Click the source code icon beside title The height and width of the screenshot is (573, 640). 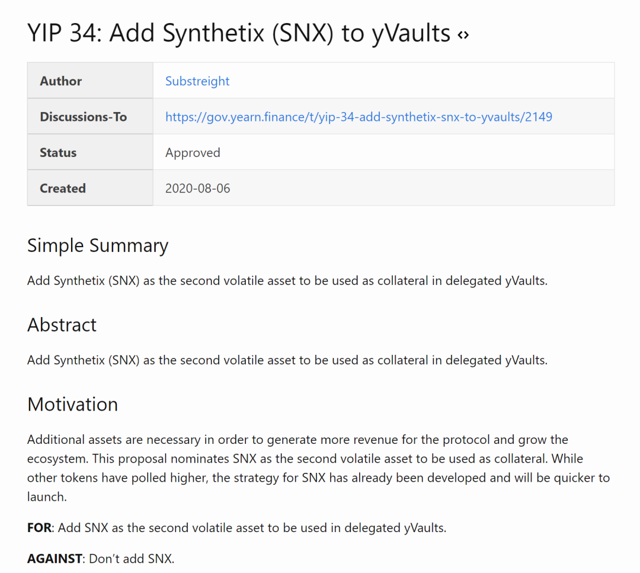[463, 35]
